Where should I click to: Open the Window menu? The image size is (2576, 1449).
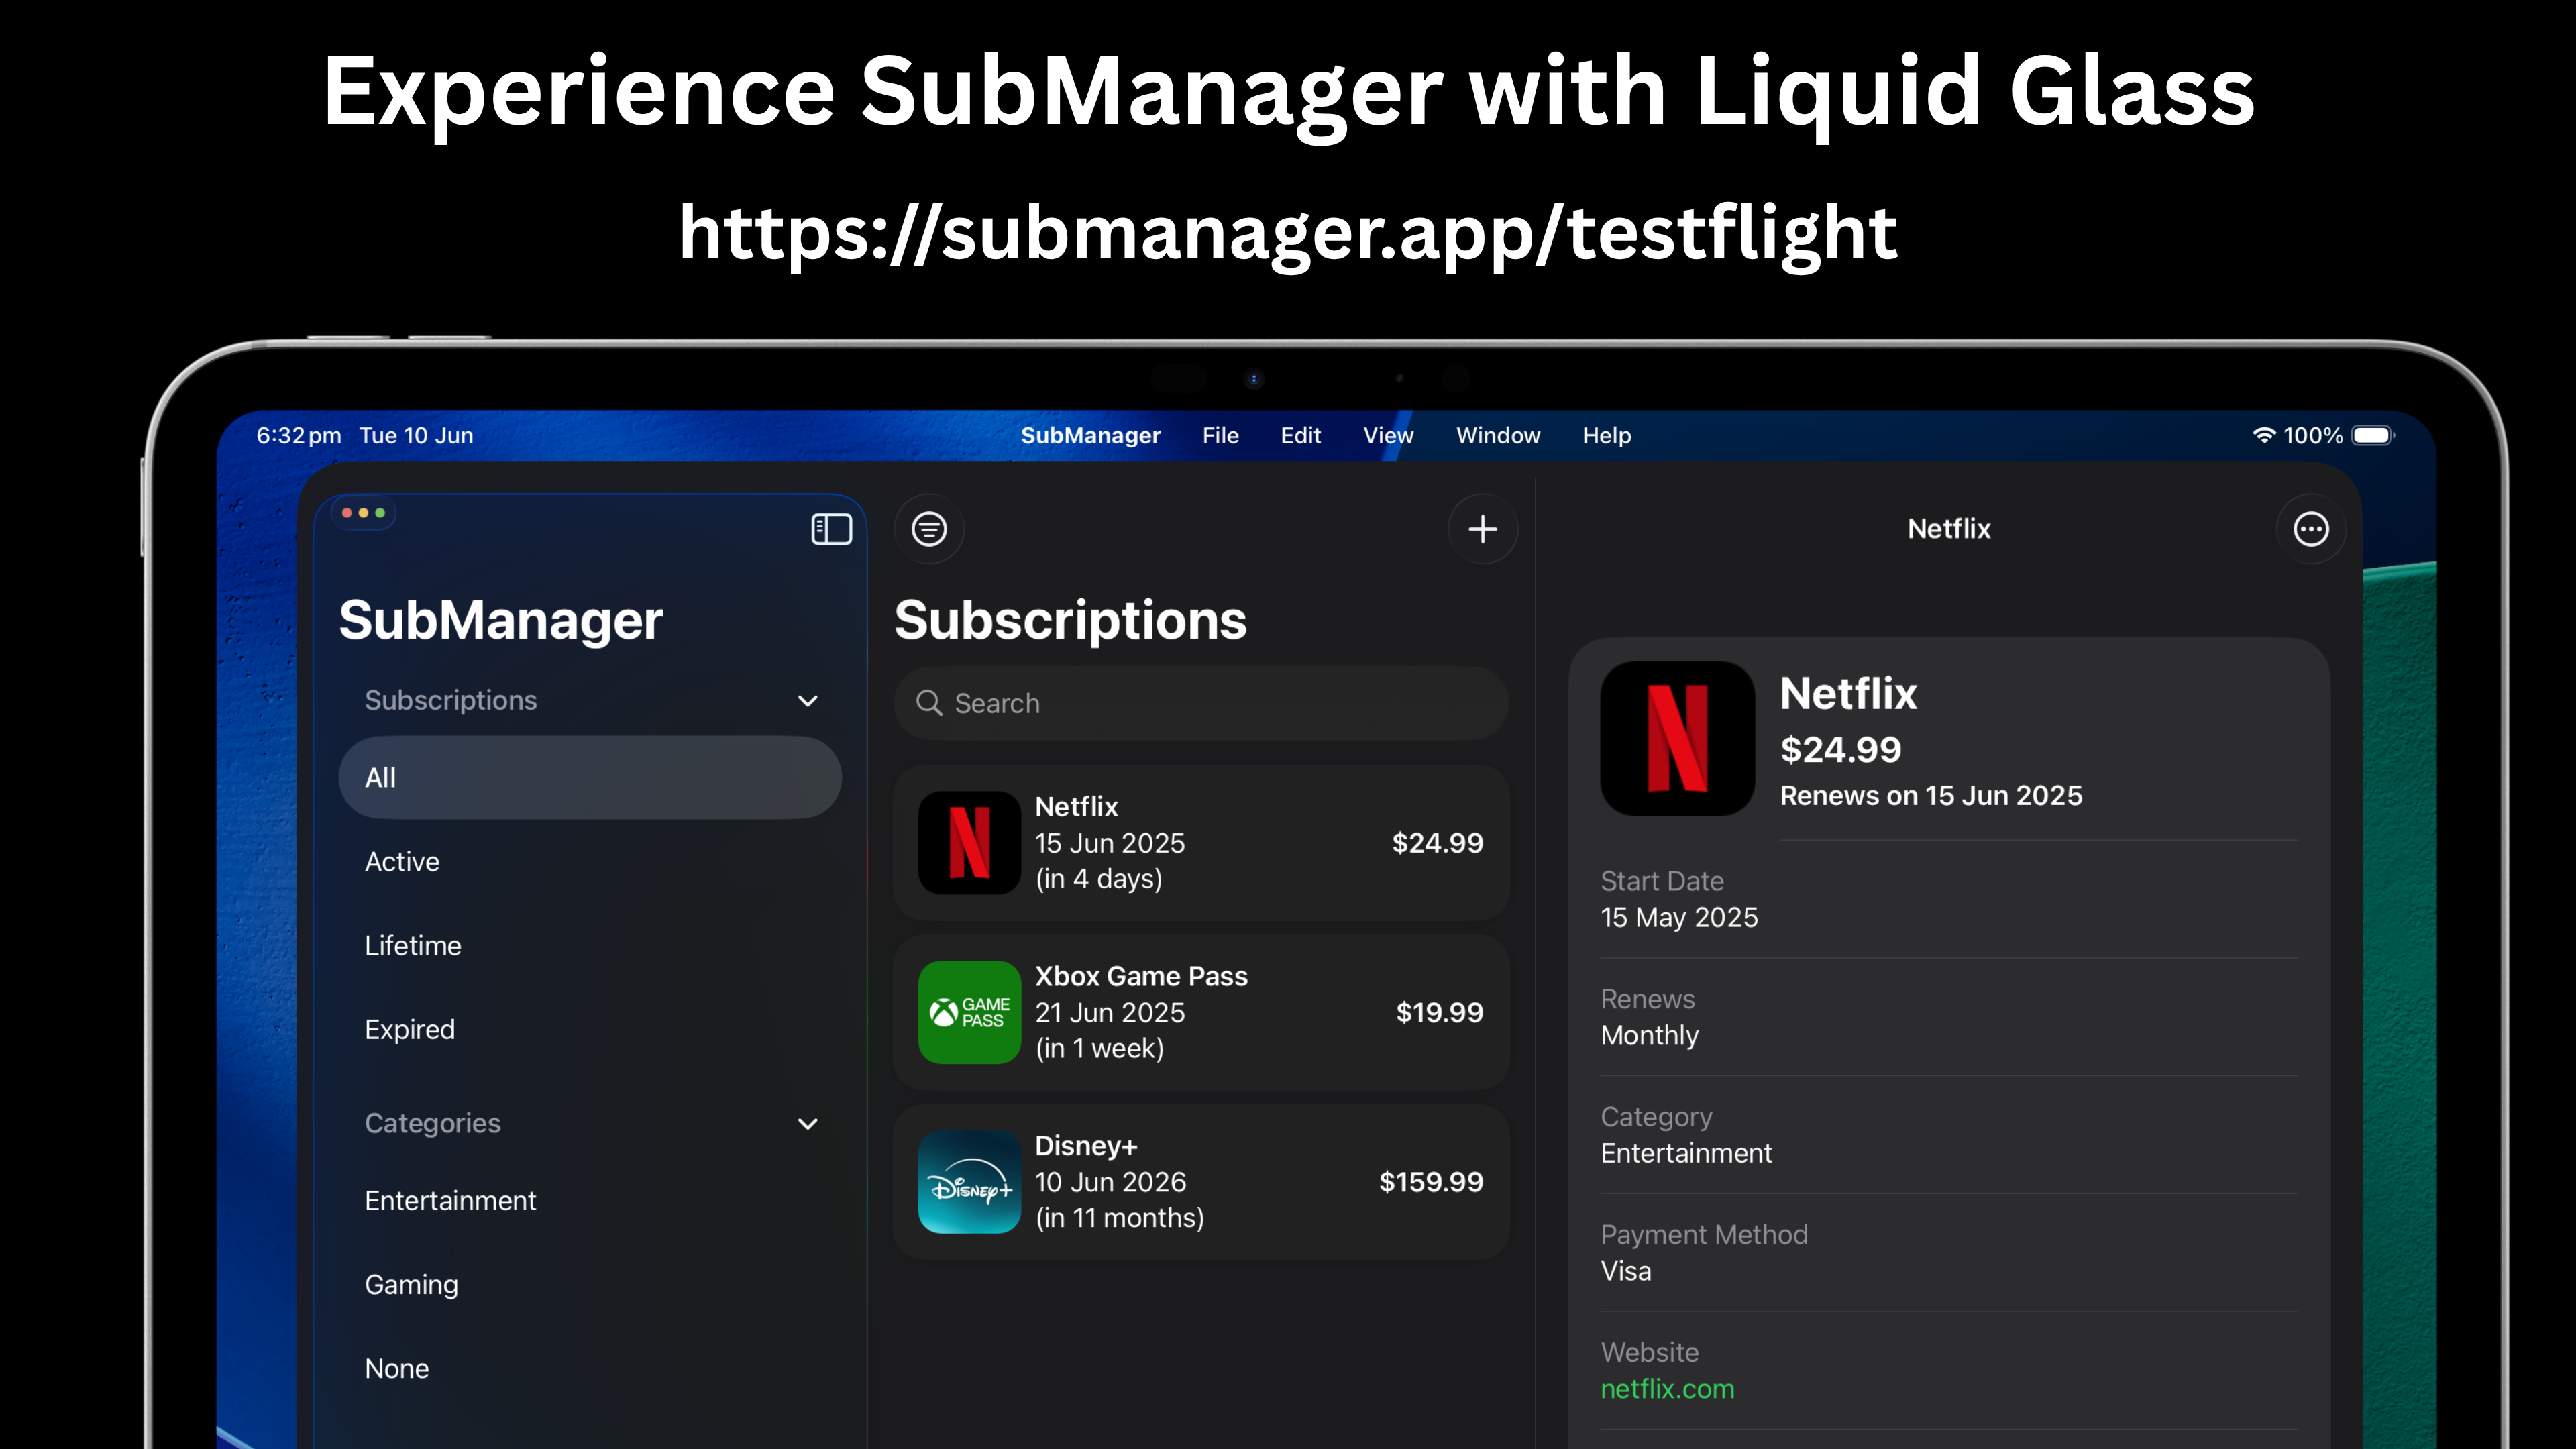coord(1498,436)
